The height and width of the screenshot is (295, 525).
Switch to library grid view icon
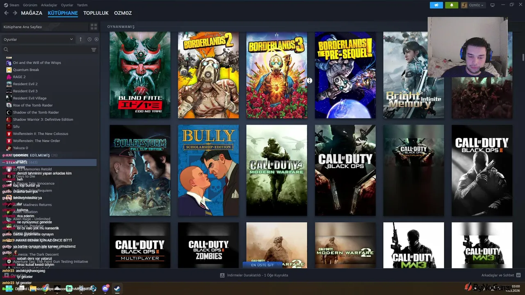pos(94,27)
